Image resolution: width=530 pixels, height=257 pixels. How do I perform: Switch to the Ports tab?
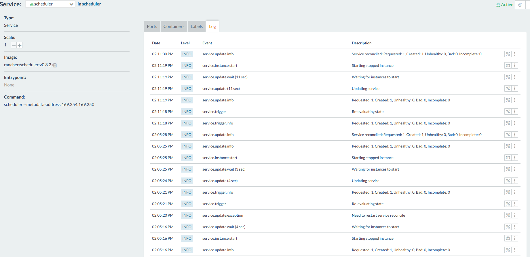152,27
